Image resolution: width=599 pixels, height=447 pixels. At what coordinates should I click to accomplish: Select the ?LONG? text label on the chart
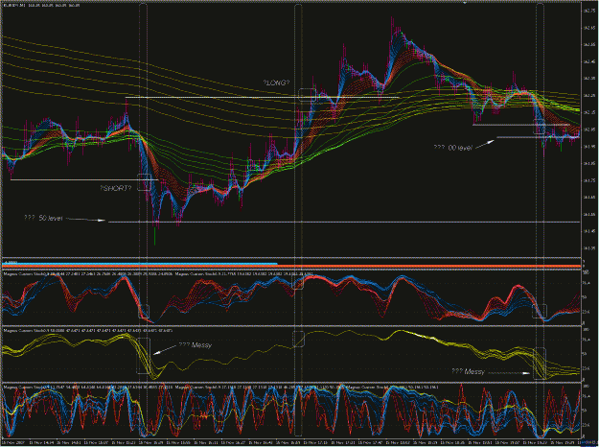point(276,82)
